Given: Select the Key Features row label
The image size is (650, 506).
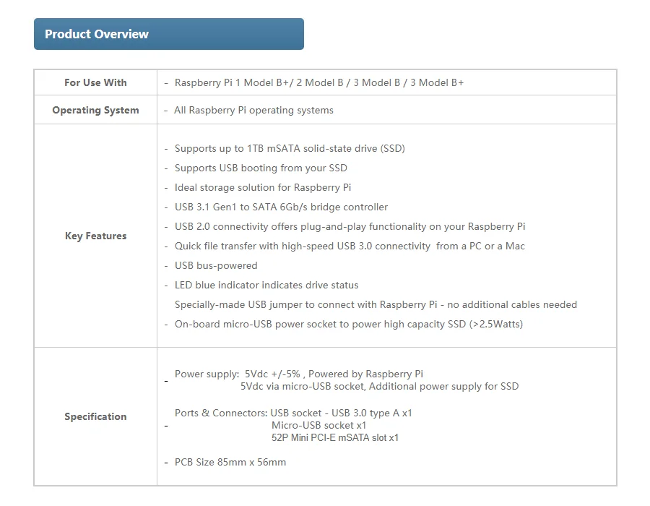Looking at the screenshot, I should click(96, 236).
